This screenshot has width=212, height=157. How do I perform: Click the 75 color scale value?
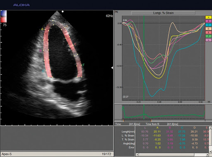[x=5, y=25]
